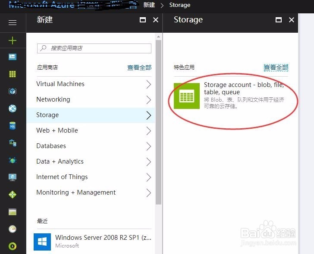The height and width of the screenshot is (254, 314).
Task: Open recent Windows Server 2008 R2 SP1 item
Action: tap(92, 242)
